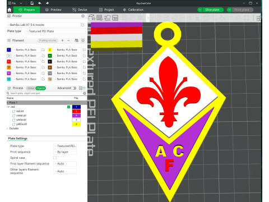Change filament assignment of white.stl
The height and width of the screenshot is (202, 269).
(76, 120)
